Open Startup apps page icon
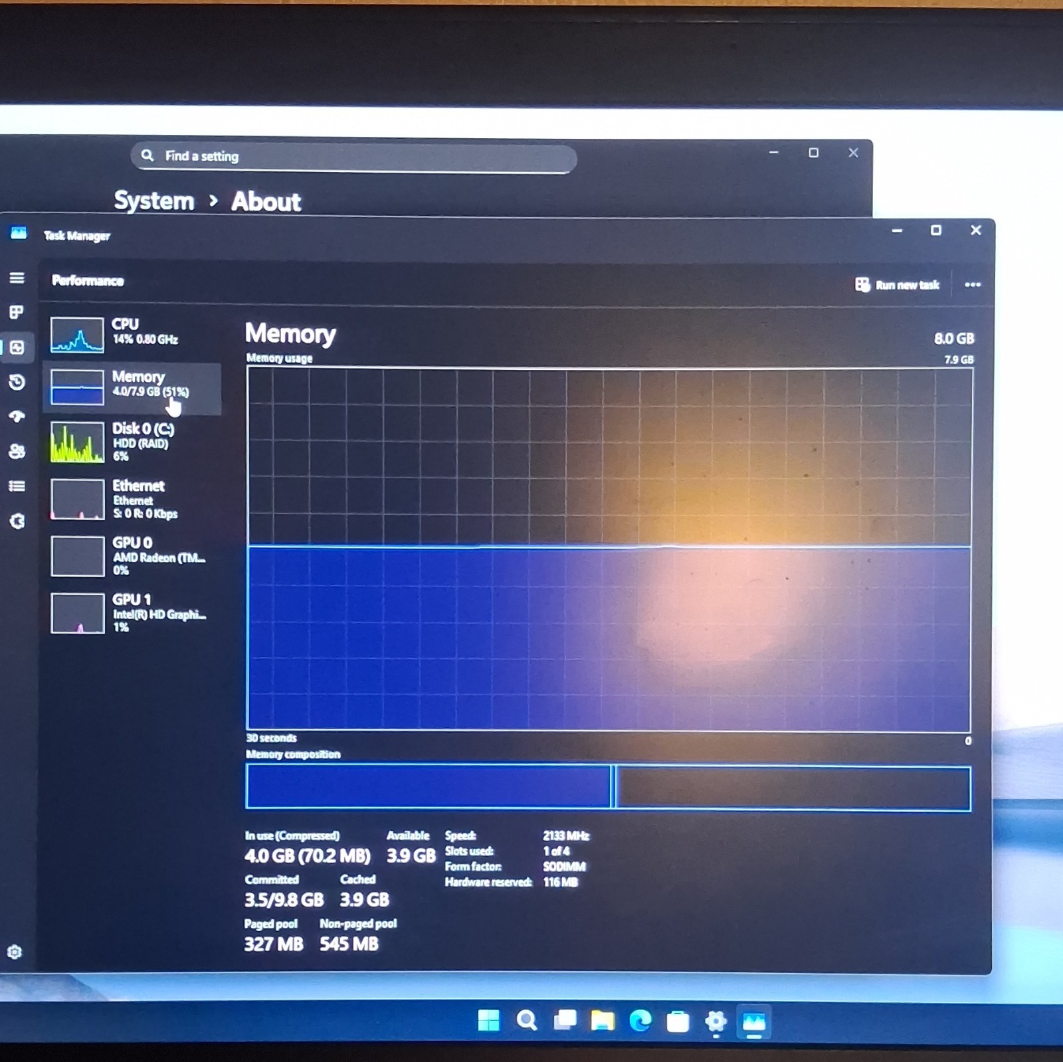This screenshot has width=1063, height=1062. click(17, 416)
